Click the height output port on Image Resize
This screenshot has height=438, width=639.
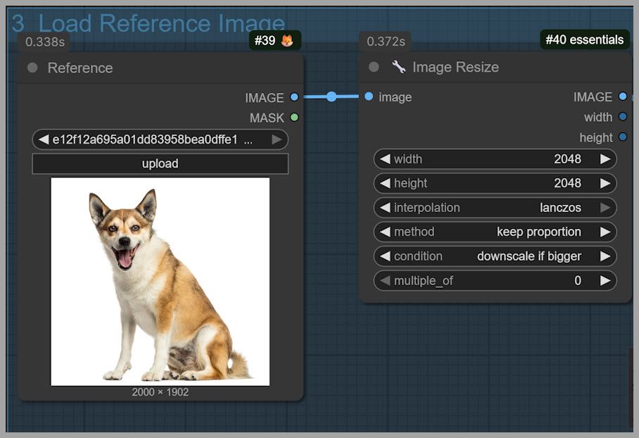coord(623,137)
